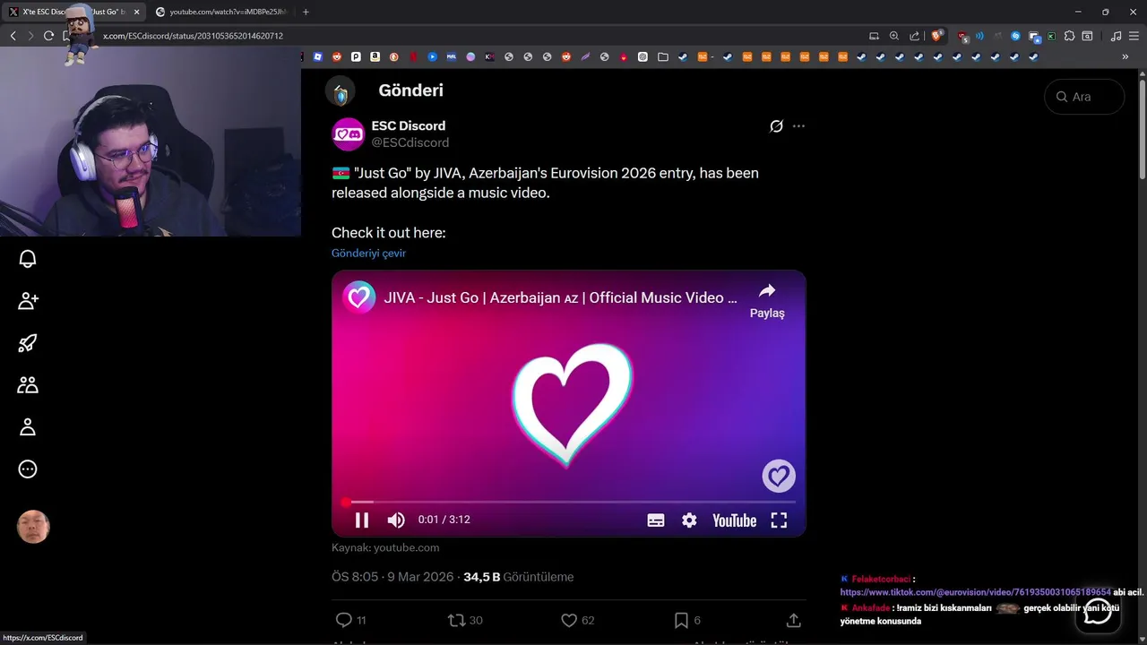Click the rocket icon in X sidebar
The image size is (1147, 645).
28,343
